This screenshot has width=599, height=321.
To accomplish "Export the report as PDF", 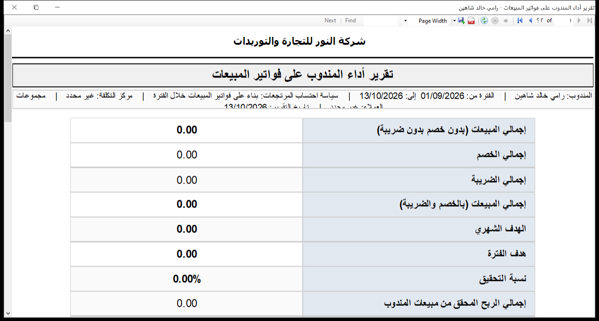I will coord(471,21).
